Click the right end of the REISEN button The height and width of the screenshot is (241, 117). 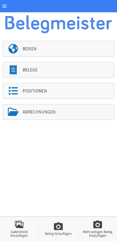(x=107, y=49)
